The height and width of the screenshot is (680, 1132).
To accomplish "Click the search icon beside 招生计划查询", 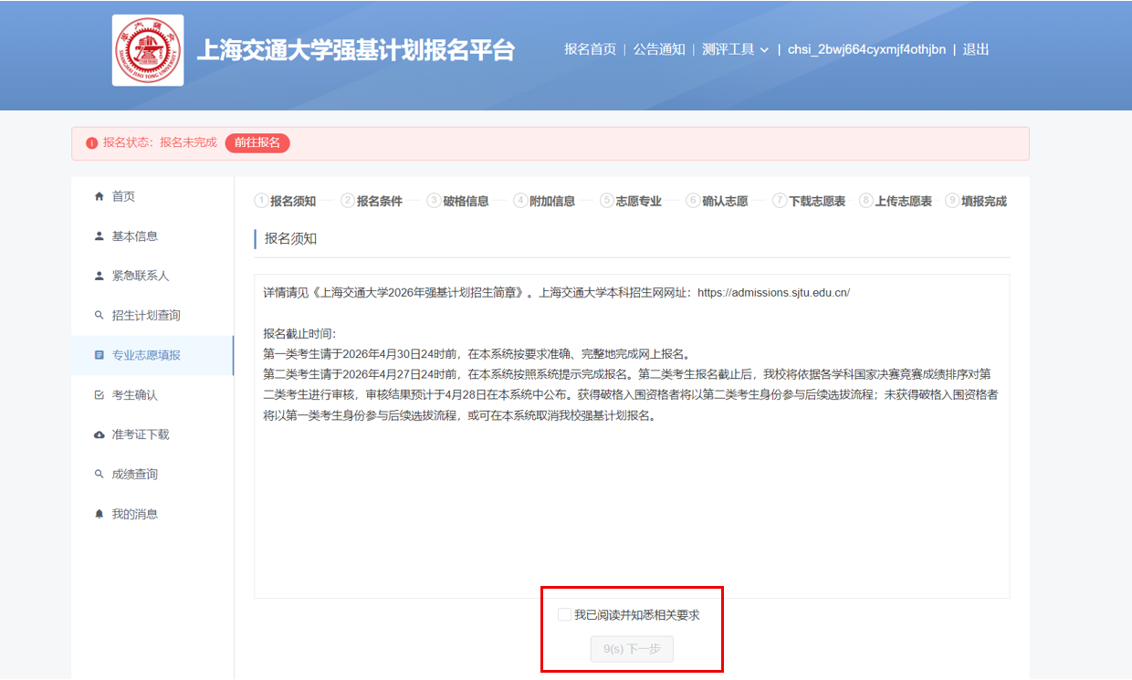I will tap(100, 316).
